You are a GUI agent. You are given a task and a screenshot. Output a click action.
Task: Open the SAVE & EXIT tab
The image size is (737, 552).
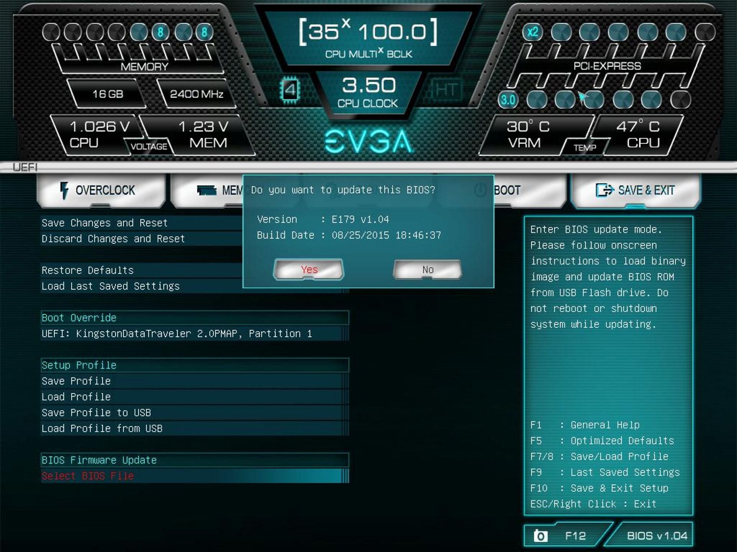pyautogui.click(x=636, y=191)
